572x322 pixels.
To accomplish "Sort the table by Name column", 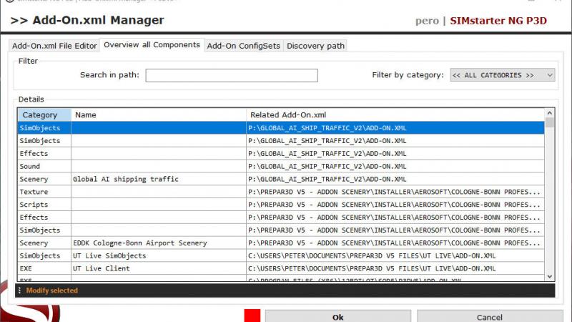I will [x=159, y=114].
